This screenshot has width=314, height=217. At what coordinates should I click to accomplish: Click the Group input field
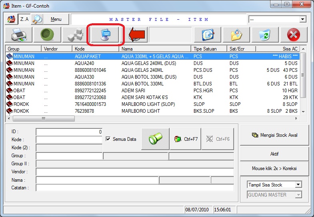point(69,156)
